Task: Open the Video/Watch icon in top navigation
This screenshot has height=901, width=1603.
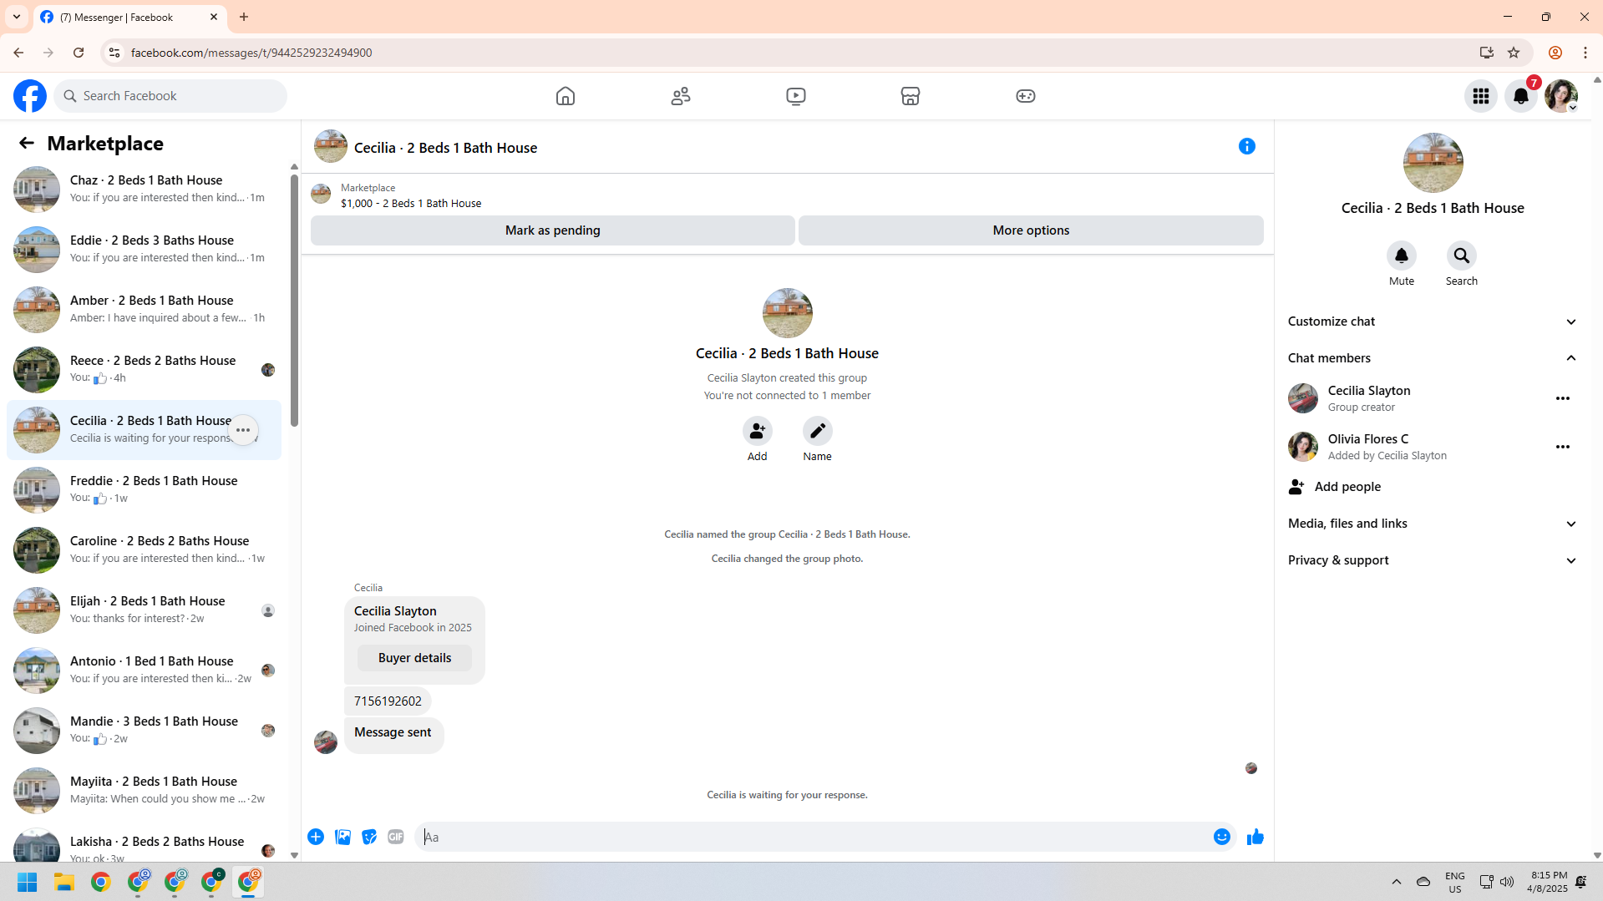Action: (796, 96)
